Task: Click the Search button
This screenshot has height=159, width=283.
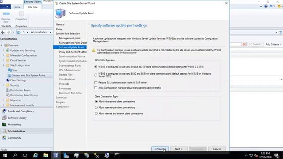Action: [255, 44]
